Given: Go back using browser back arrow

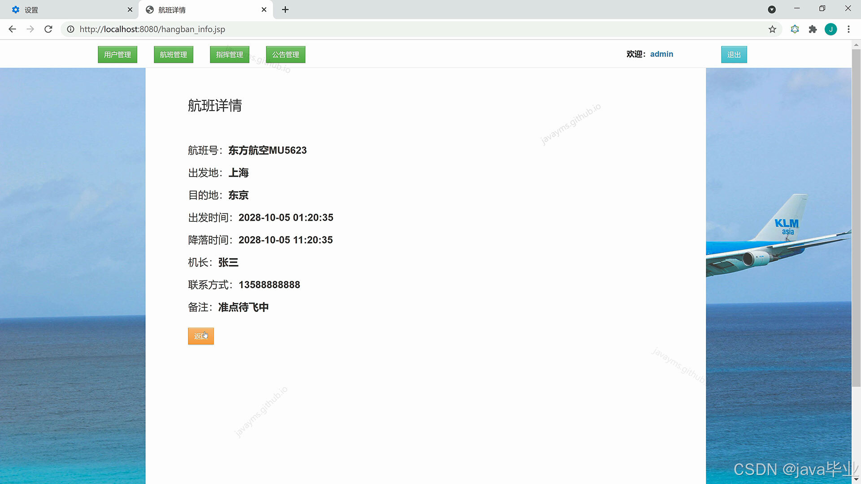Looking at the screenshot, I should coord(12,29).
